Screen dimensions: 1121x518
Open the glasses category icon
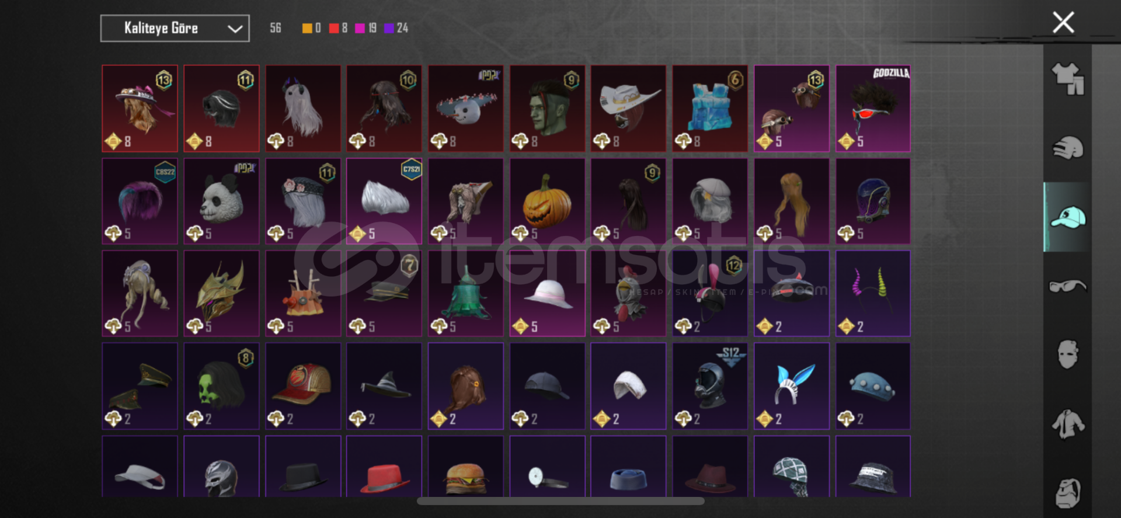[x=1067, y=286]
